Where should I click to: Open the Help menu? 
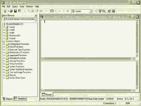click(x=37, y=6)
